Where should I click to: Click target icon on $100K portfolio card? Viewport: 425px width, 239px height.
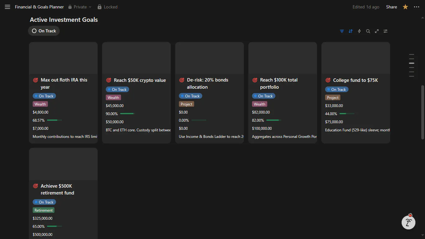tap(255, 80)
